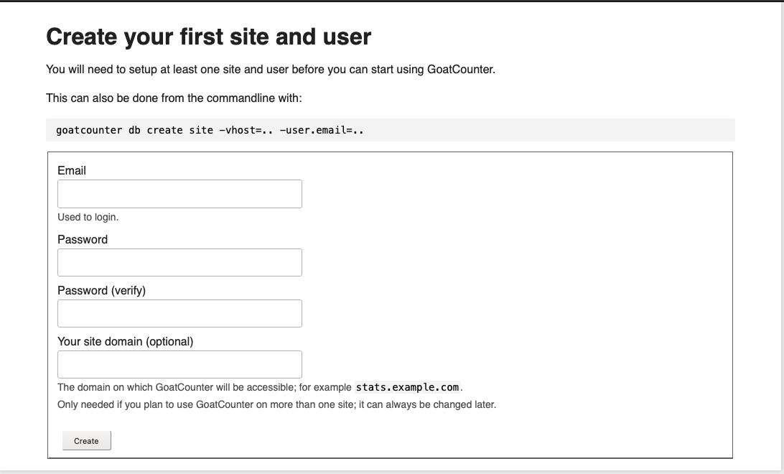This screenshot has height=474, width=784.
Task: Click the 'Used to login.' hint text
Action: [x=88, y=217]
